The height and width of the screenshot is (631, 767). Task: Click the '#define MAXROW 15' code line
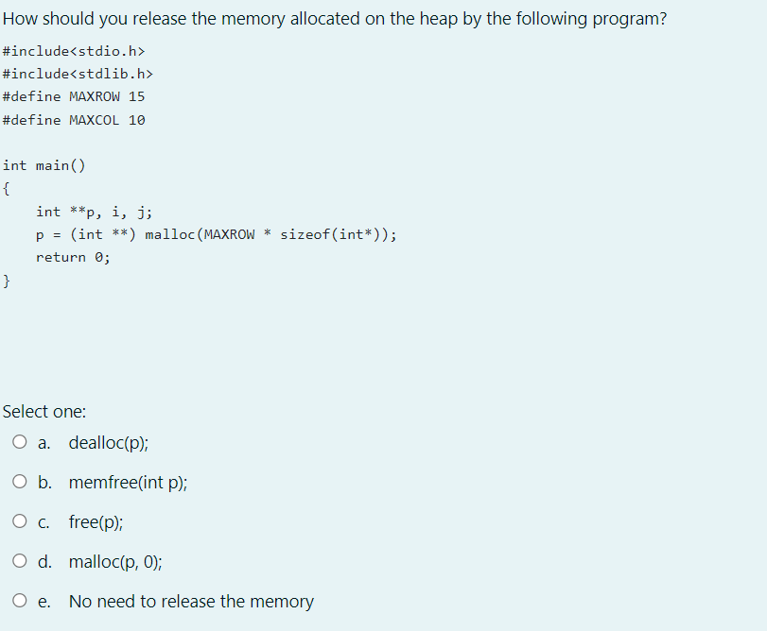coord(74,95)
